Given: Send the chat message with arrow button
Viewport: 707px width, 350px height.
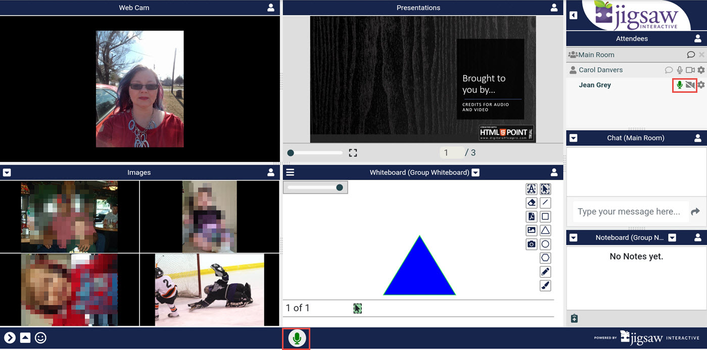Looking at the screenshot, I should coord(695,212).
